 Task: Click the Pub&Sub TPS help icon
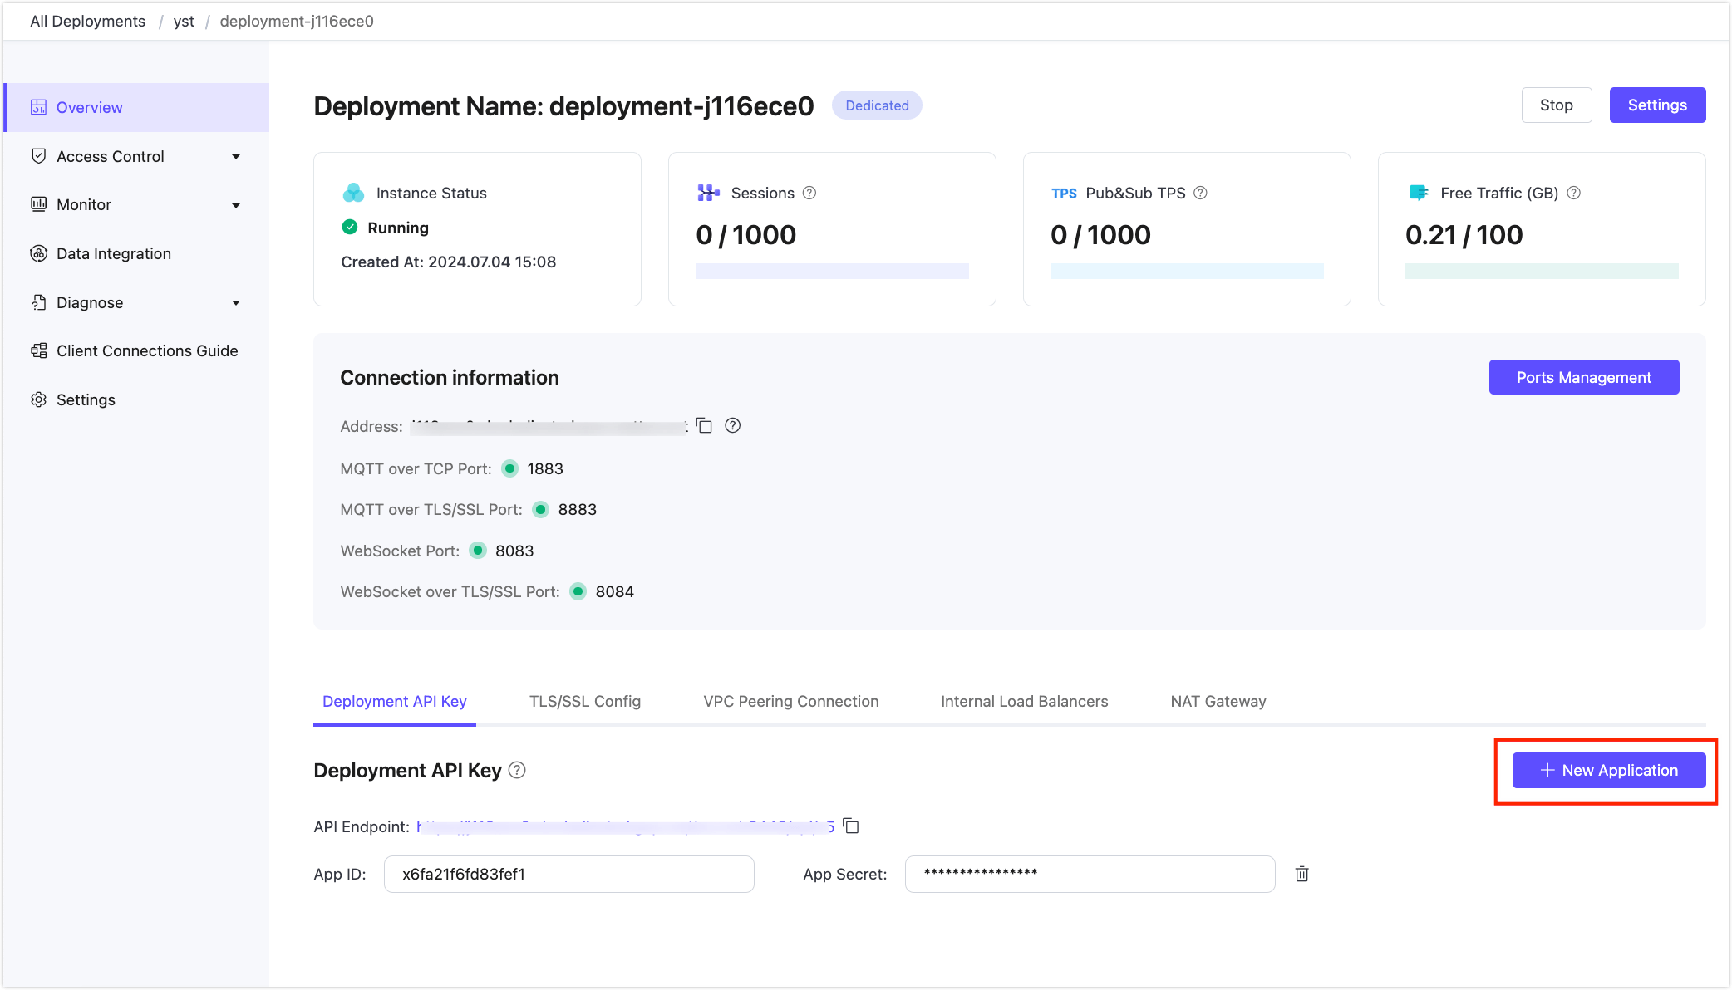1200,193
